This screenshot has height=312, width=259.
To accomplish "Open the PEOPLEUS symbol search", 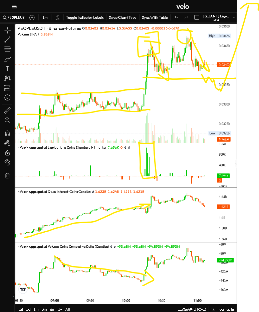I will pos(14,17).
